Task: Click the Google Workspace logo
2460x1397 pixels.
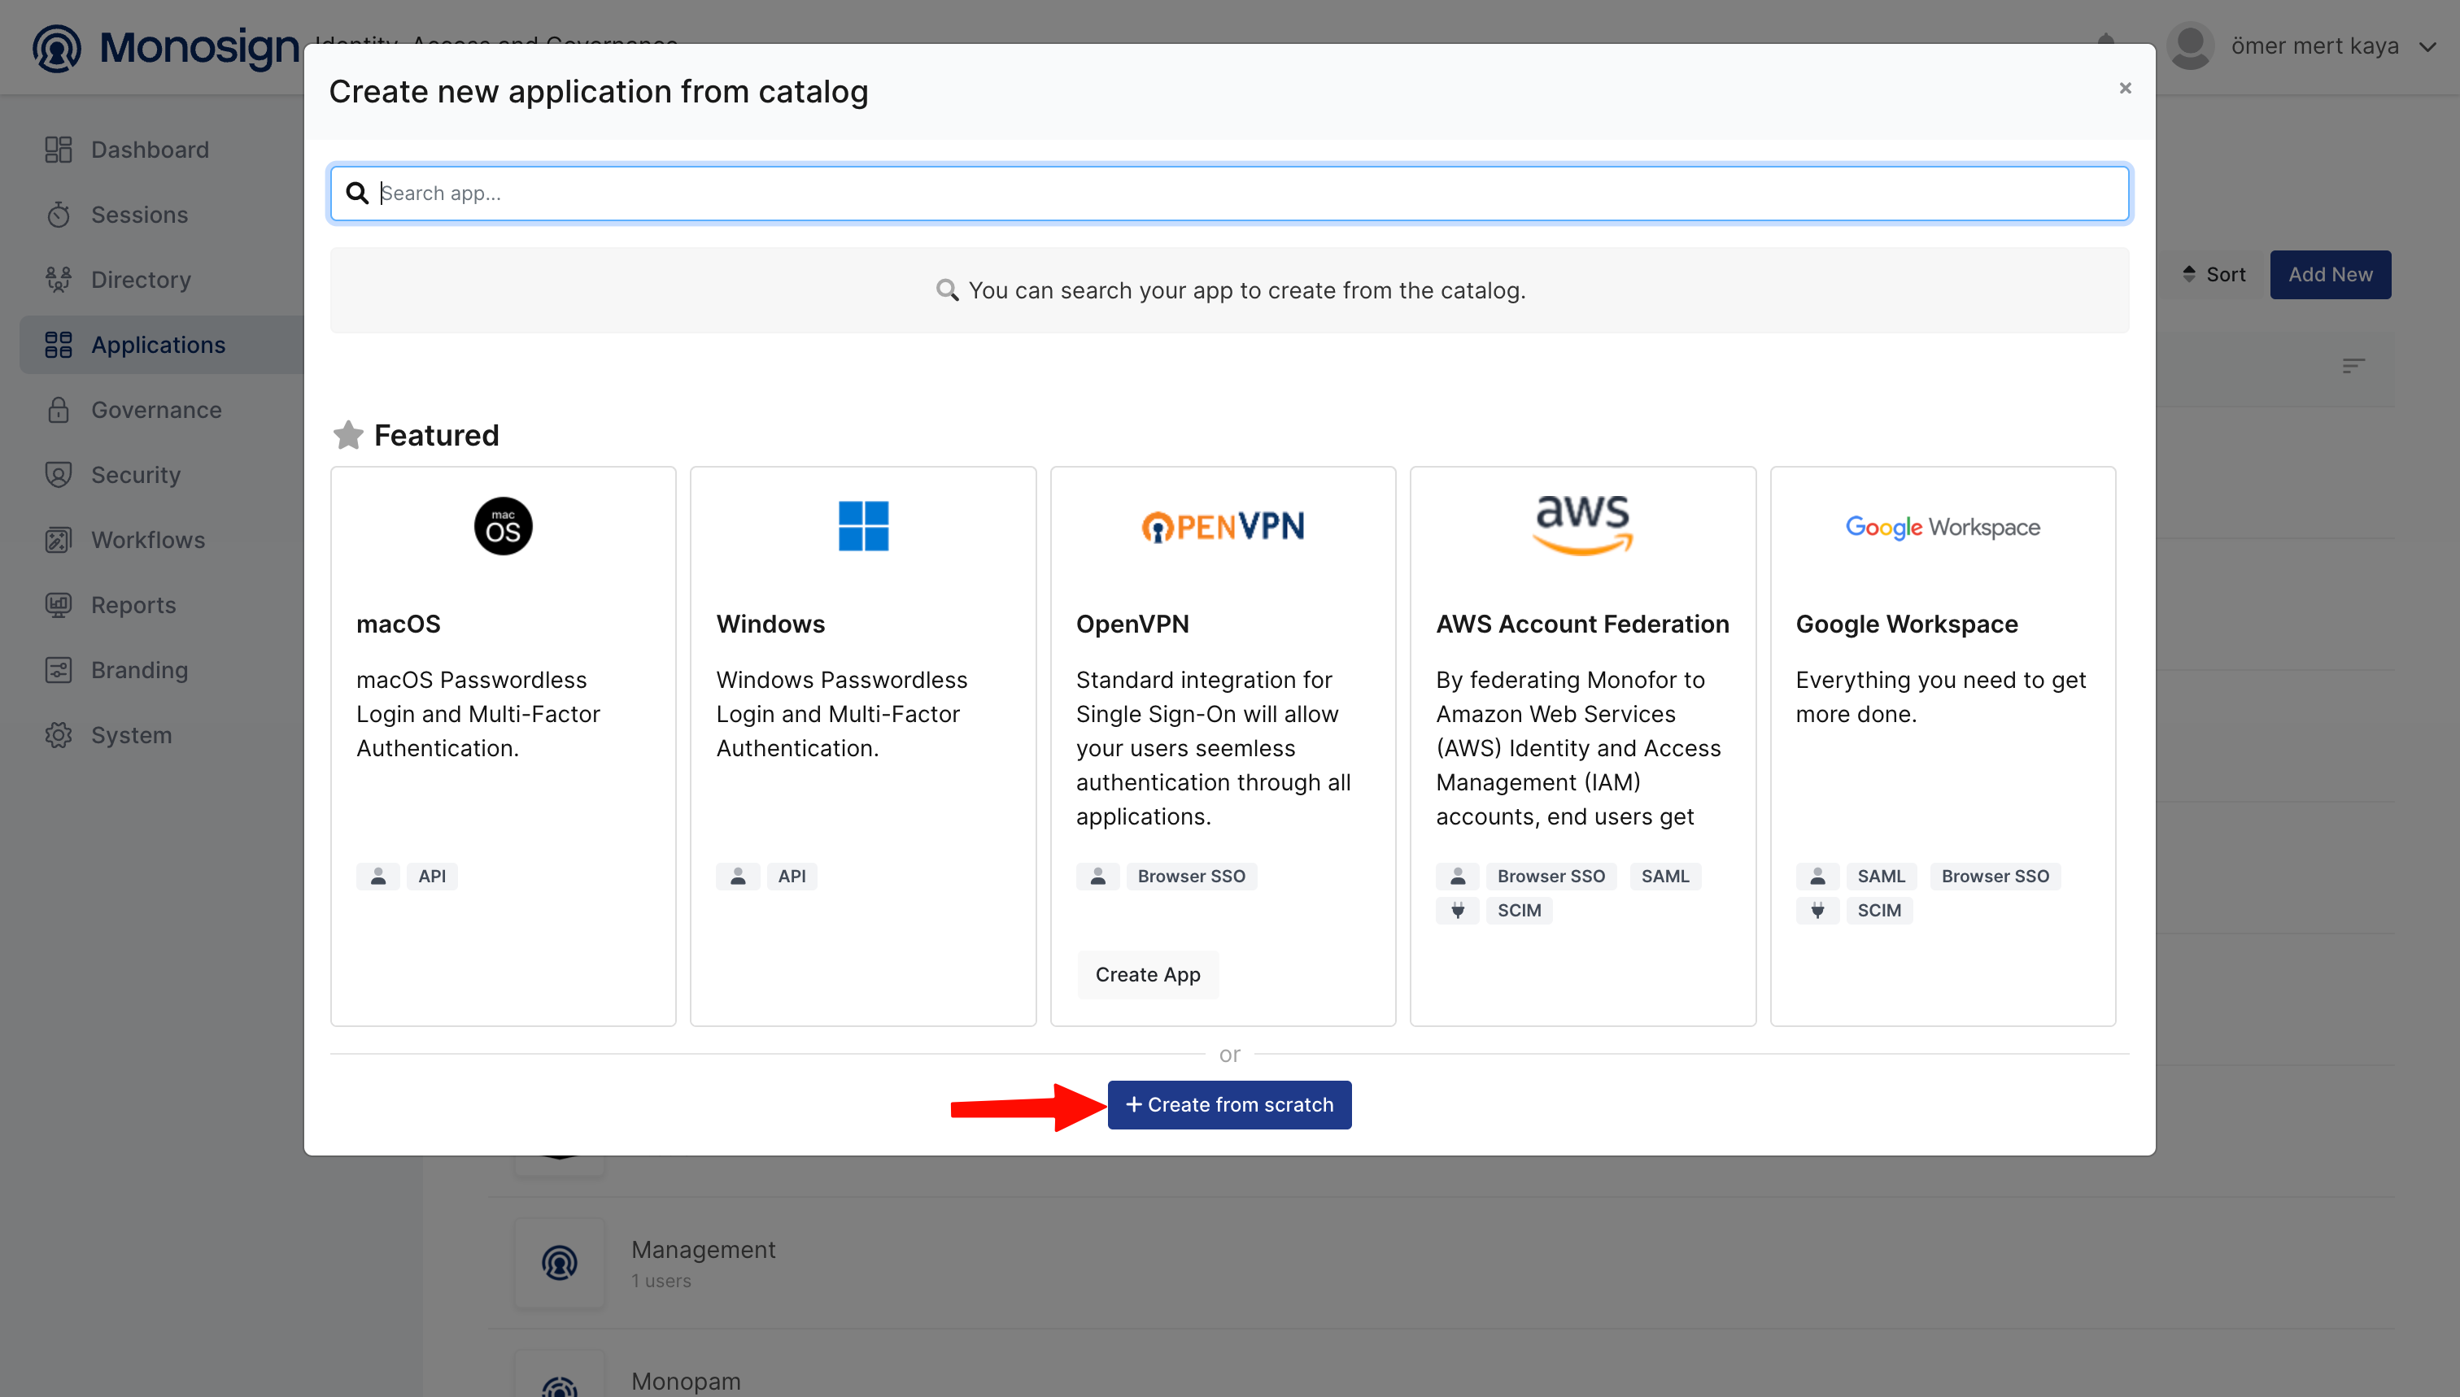Action: click(1943, 528)
